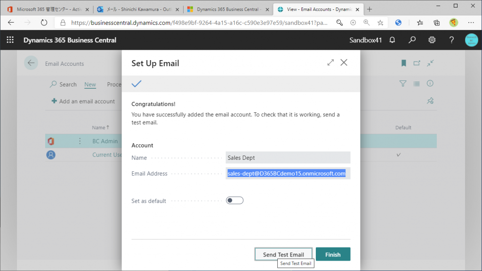Click the Current User account icon

(51, 155)
